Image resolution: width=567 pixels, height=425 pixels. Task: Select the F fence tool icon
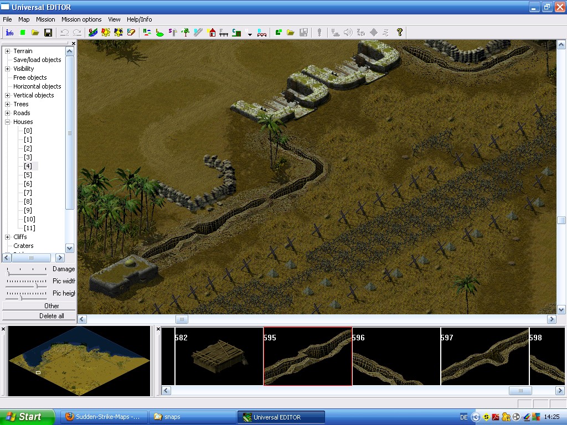pos(224,33)
